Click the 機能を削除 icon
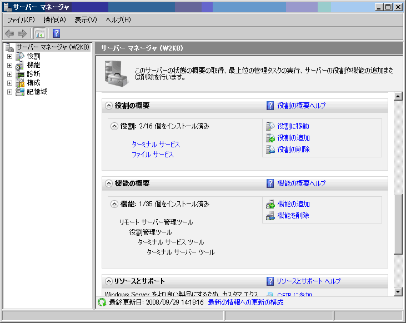Image resolution: width=406 pixels, height=323 pixels. pyautogui.click(x=270, y=216)
